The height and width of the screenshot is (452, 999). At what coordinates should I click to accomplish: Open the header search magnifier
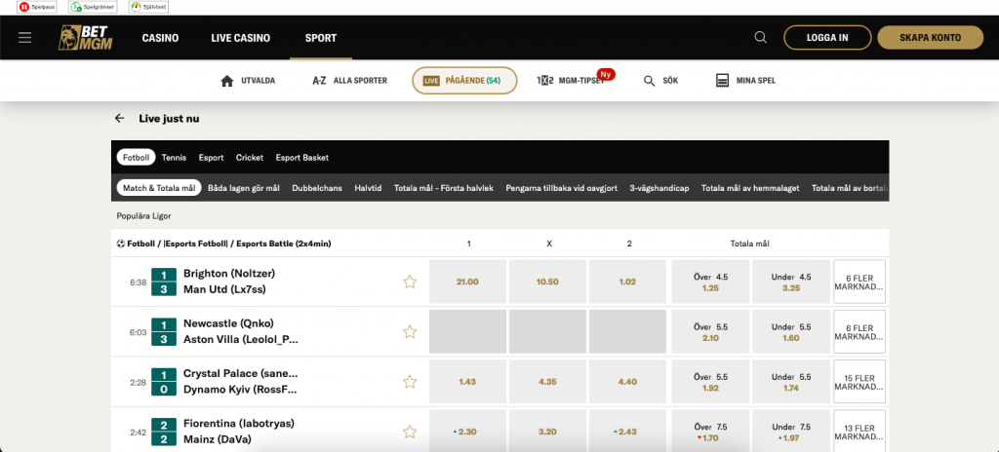click(x=760, y=38)
